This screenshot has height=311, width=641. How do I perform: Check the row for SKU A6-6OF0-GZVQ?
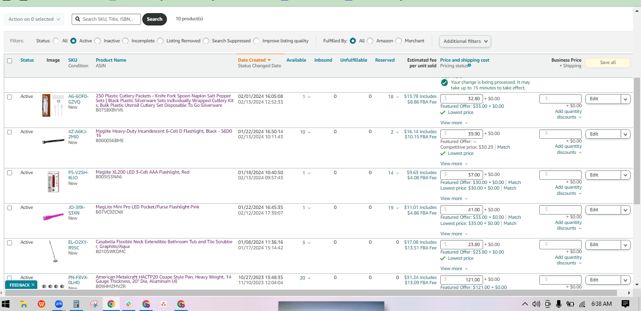tap(9, 97)
